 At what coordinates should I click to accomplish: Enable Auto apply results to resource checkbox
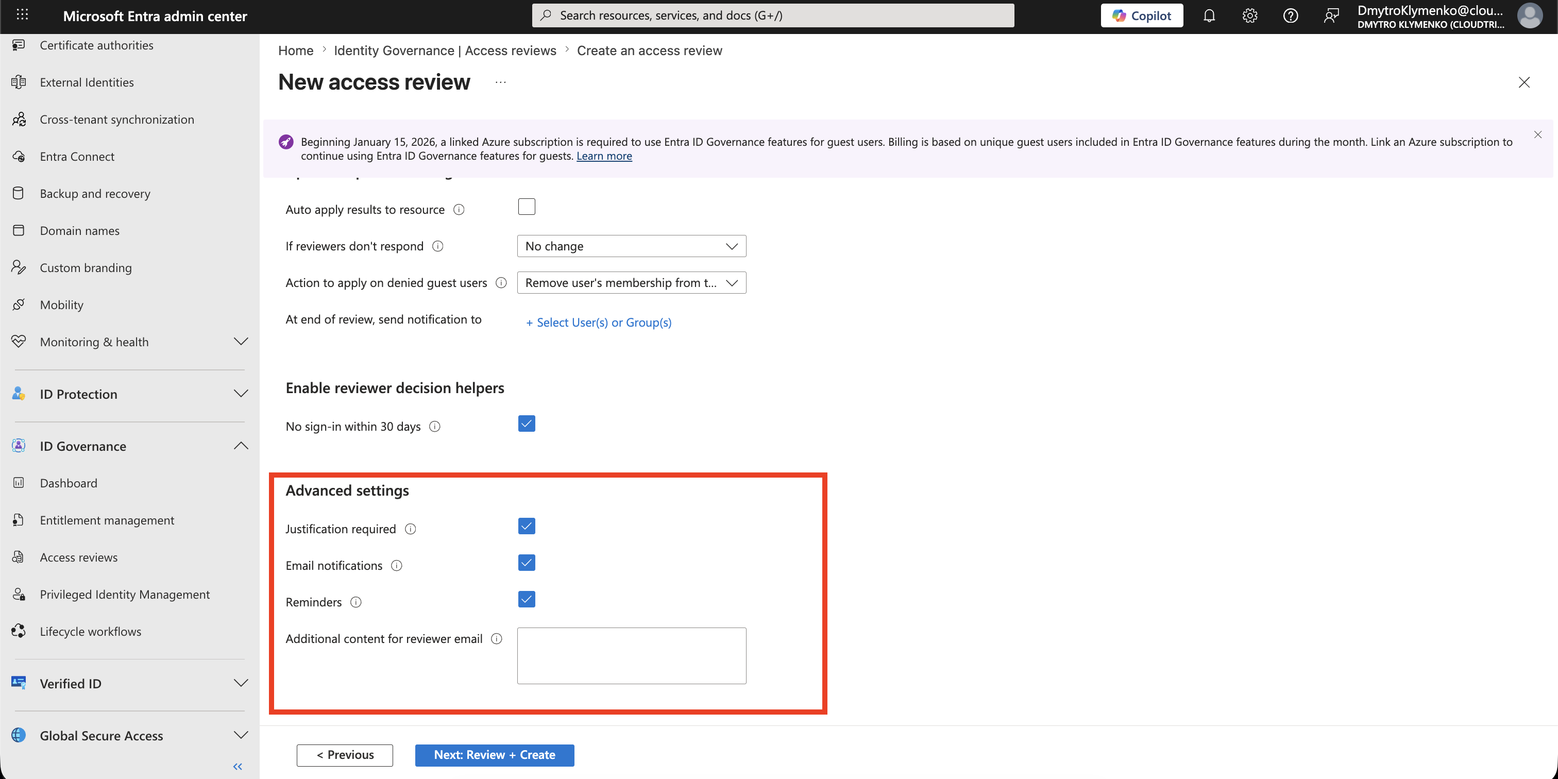[527, 207]
